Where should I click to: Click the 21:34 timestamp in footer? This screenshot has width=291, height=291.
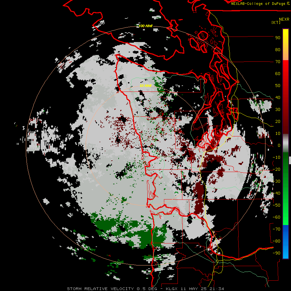tap(217, 289)
